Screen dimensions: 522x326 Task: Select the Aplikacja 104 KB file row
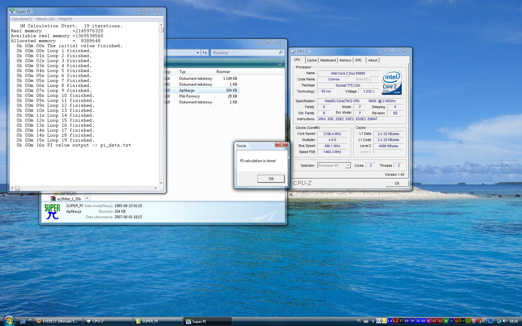[202, 90]
